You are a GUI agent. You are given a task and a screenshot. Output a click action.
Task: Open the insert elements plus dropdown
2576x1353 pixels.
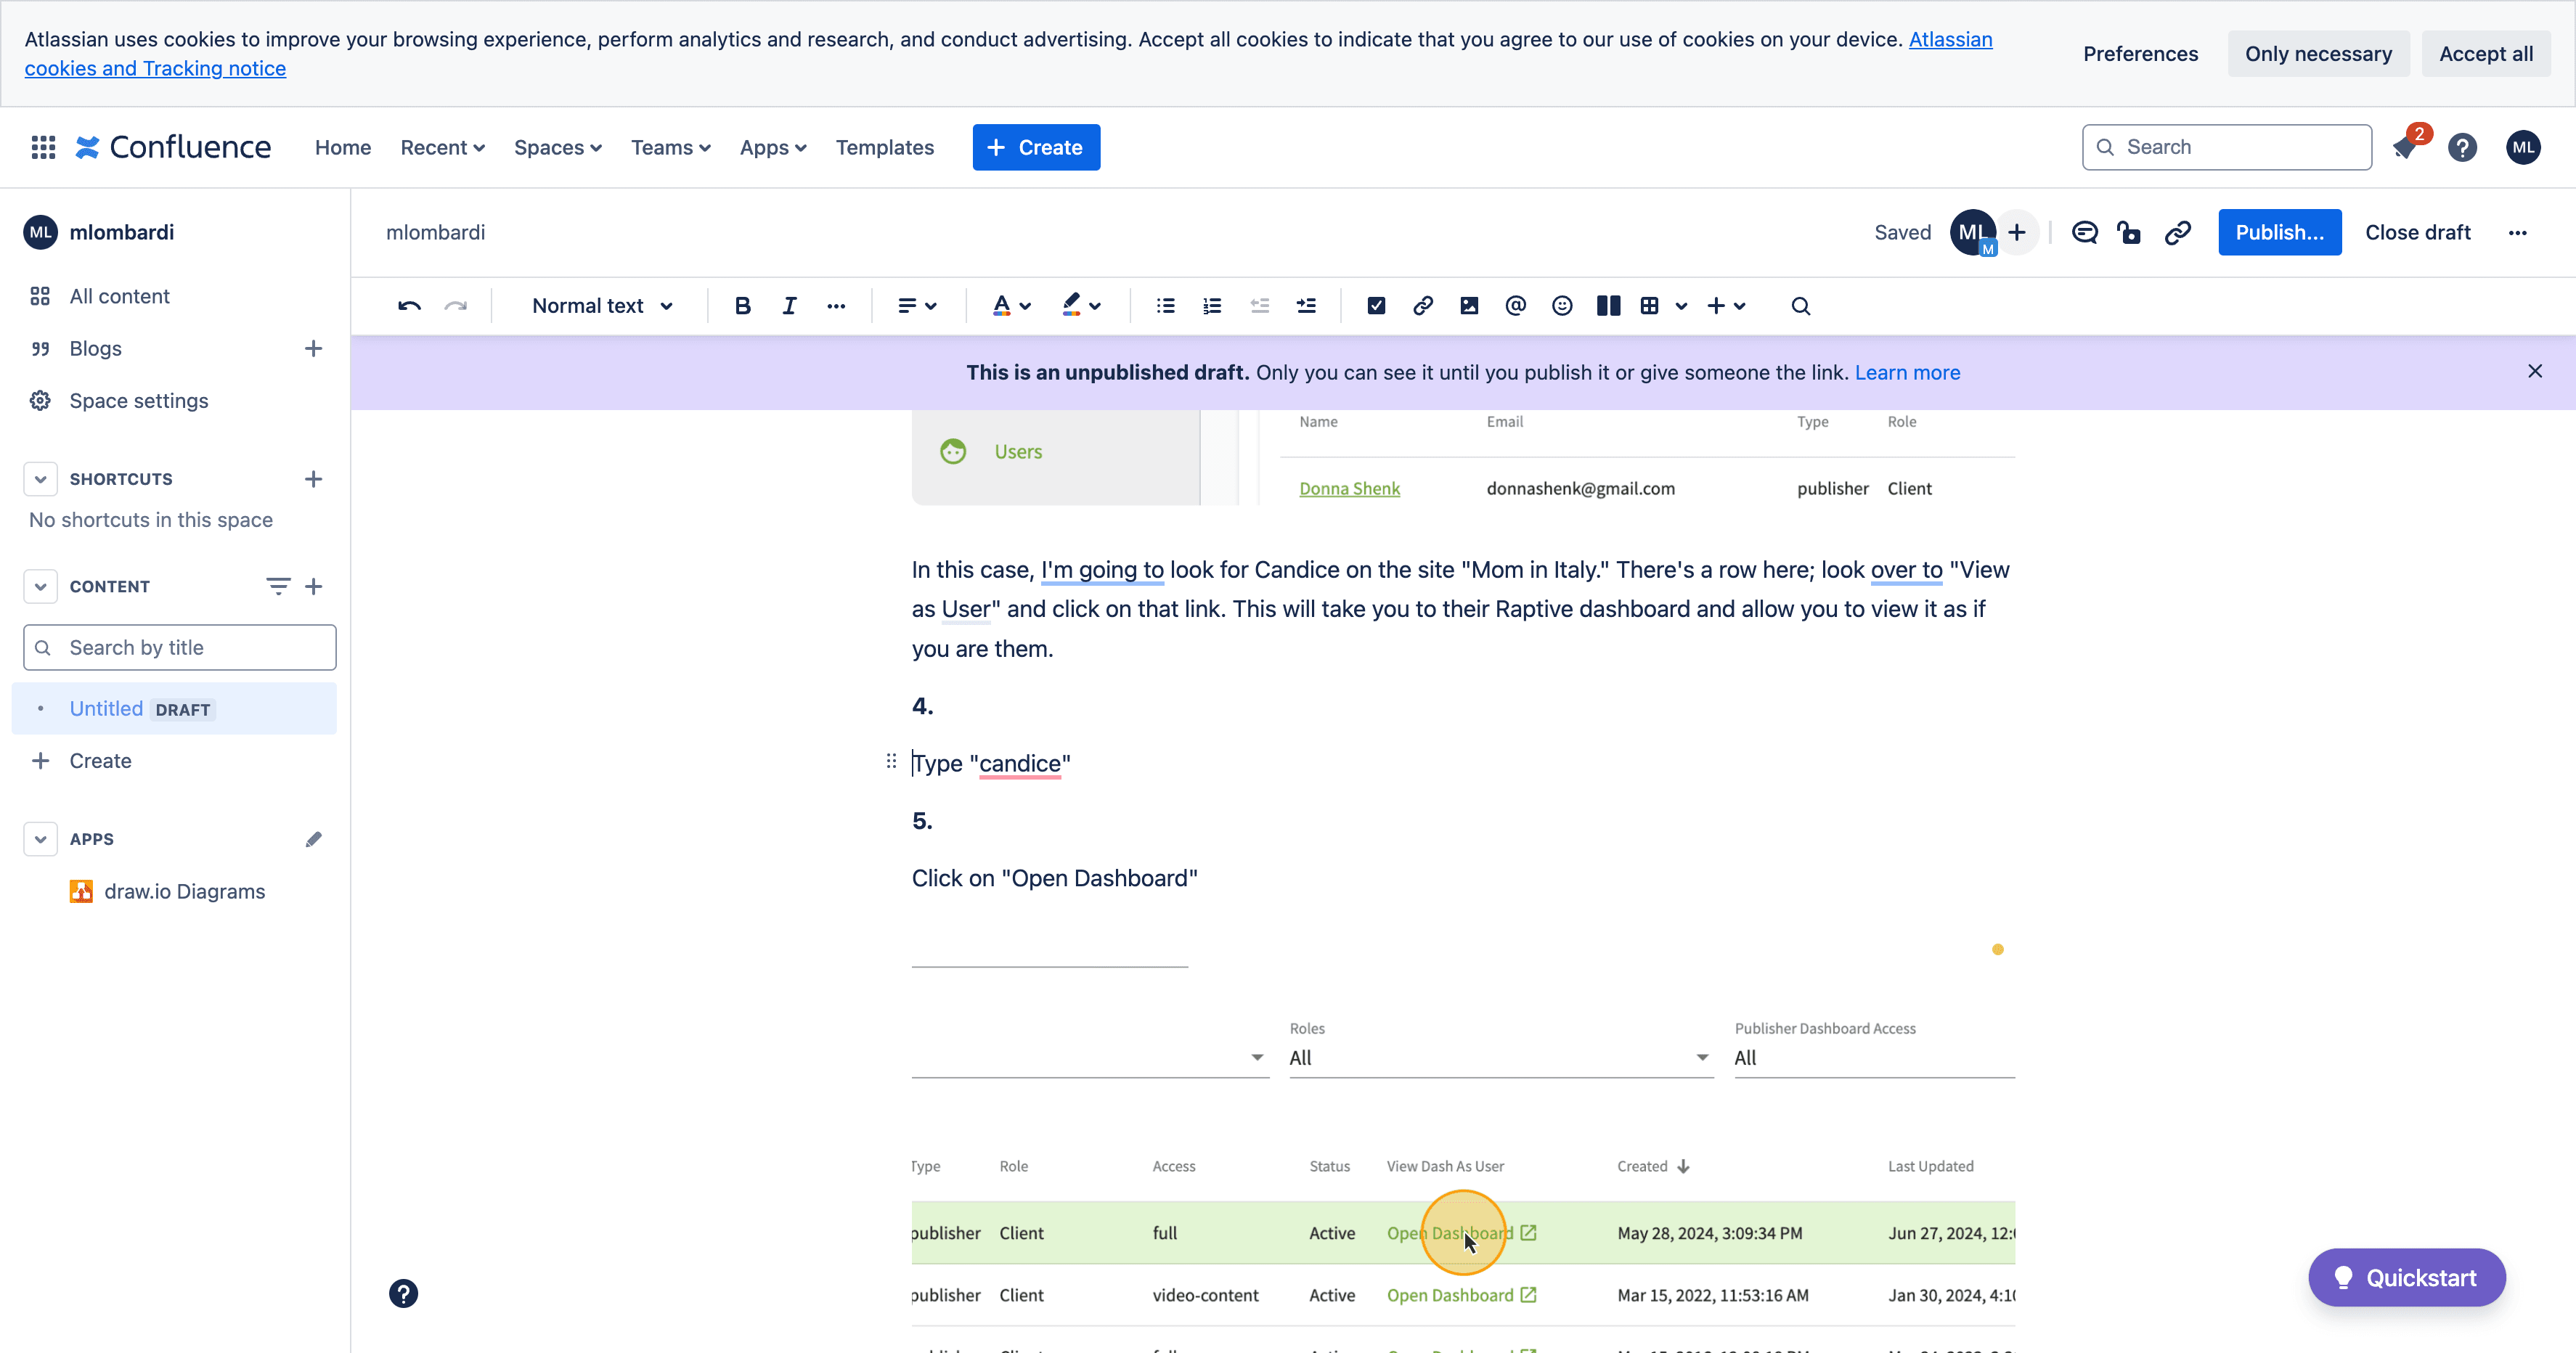(x=1726, y=306)
